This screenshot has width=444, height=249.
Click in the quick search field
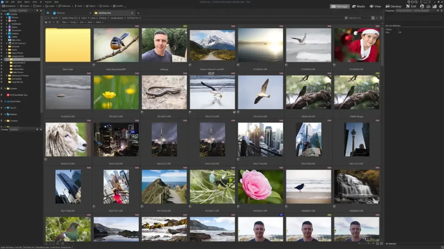[359, 18]
